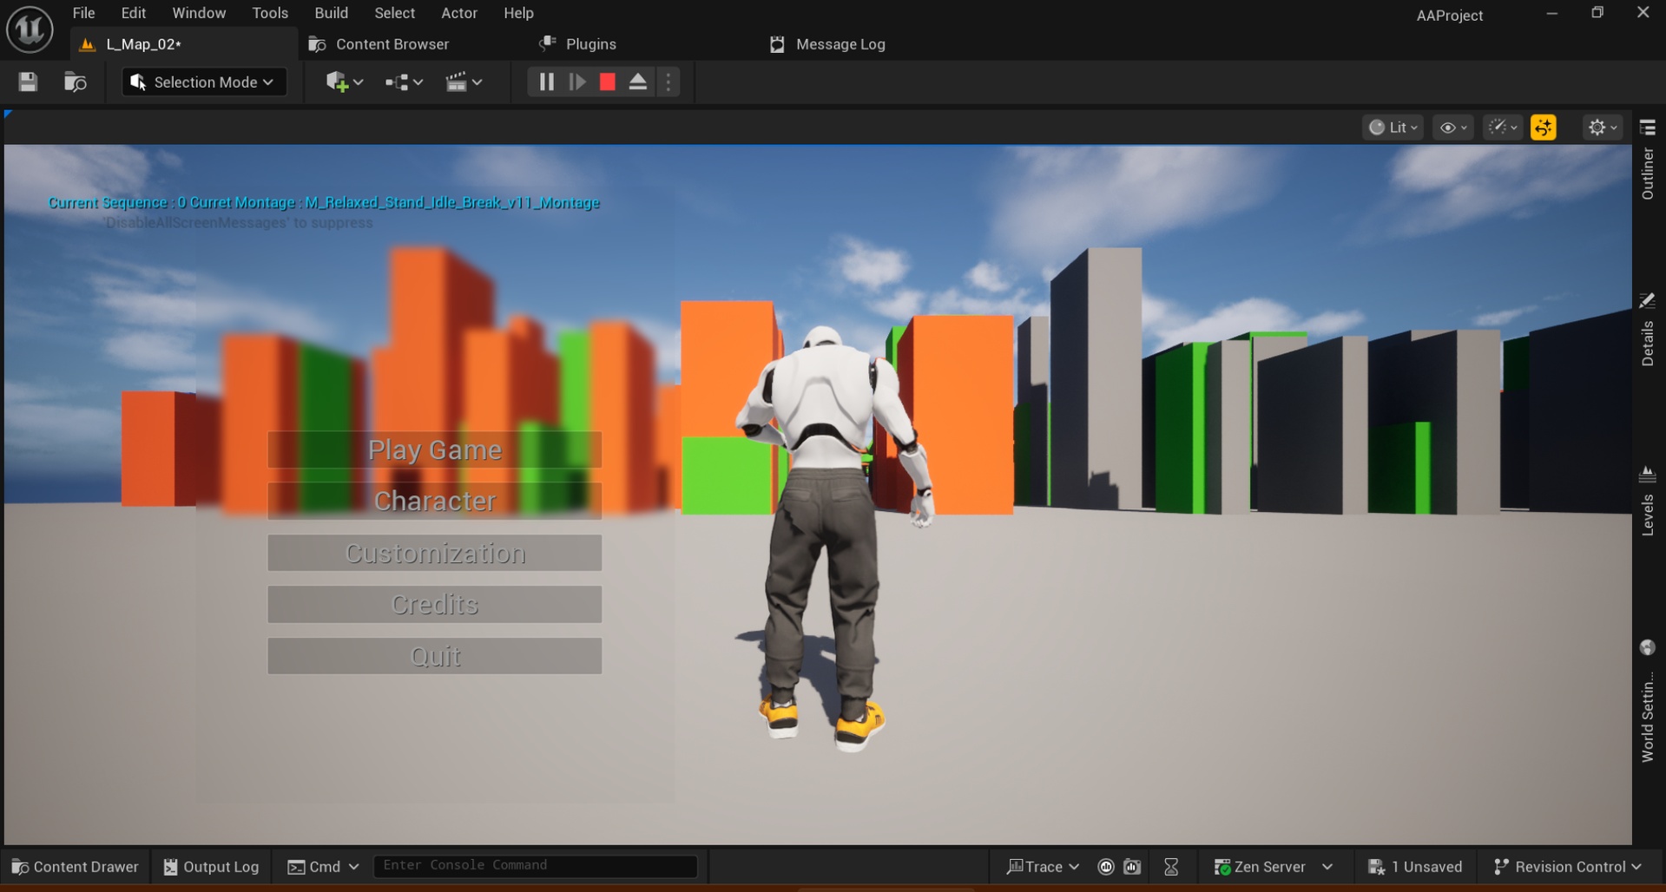1666x892 pixels.
Task: Click the Pause simulation button
Action: click(546, 82)
